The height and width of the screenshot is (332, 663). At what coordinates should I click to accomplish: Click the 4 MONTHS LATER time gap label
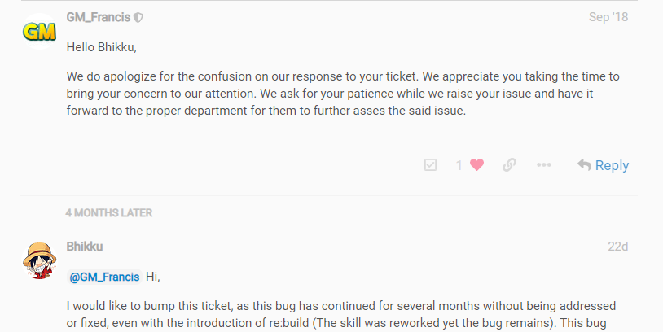(x=109, y=213)
